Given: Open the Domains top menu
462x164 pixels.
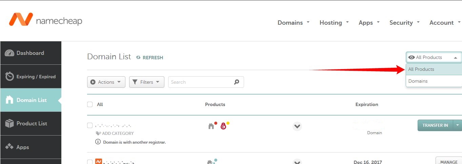Looking at the screenshot, I should [x=294, y=23].
